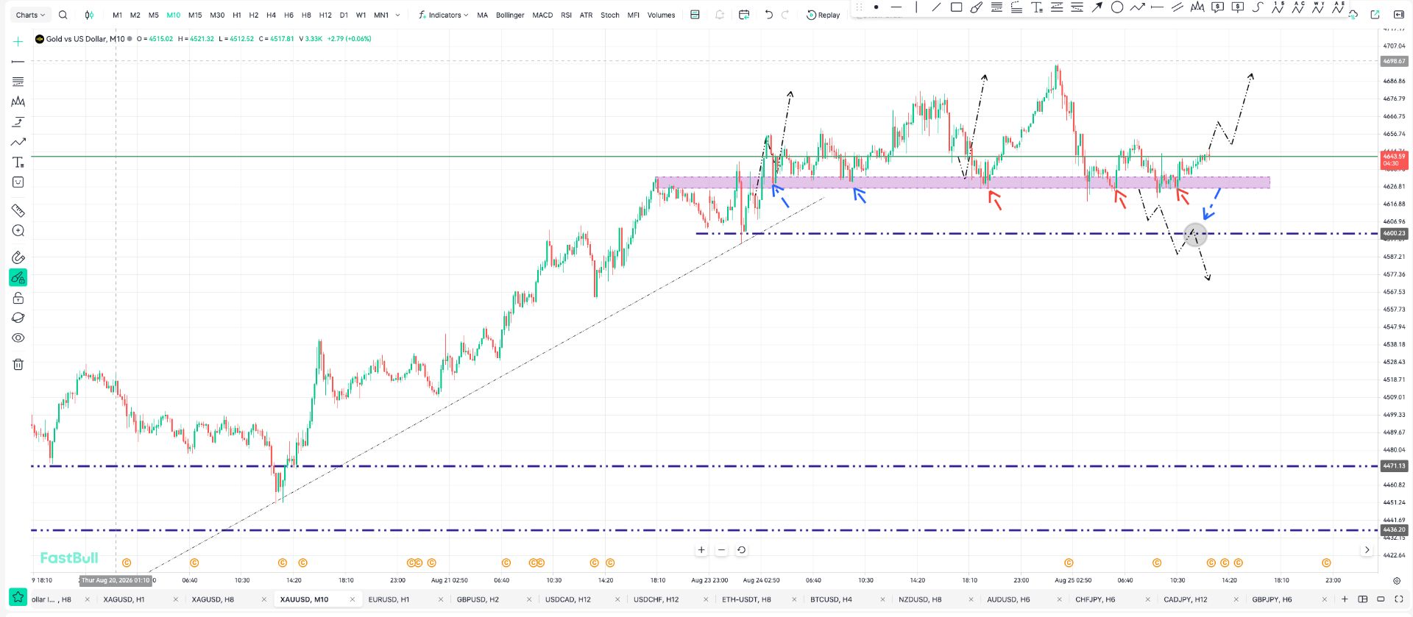Image resolution: width=1413 pixels, height=617 pixels.
Task: Add the Bollinger indicator
Action: click(x=510, y=15)
